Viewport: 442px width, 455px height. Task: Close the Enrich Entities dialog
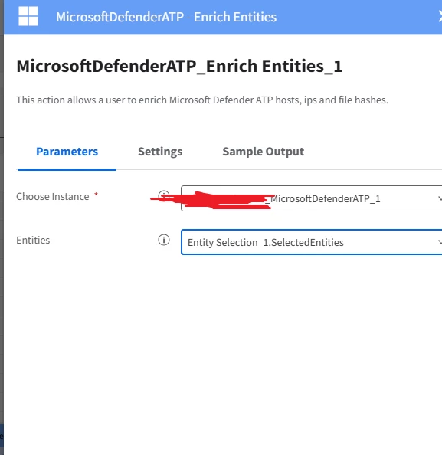[440, 16]
